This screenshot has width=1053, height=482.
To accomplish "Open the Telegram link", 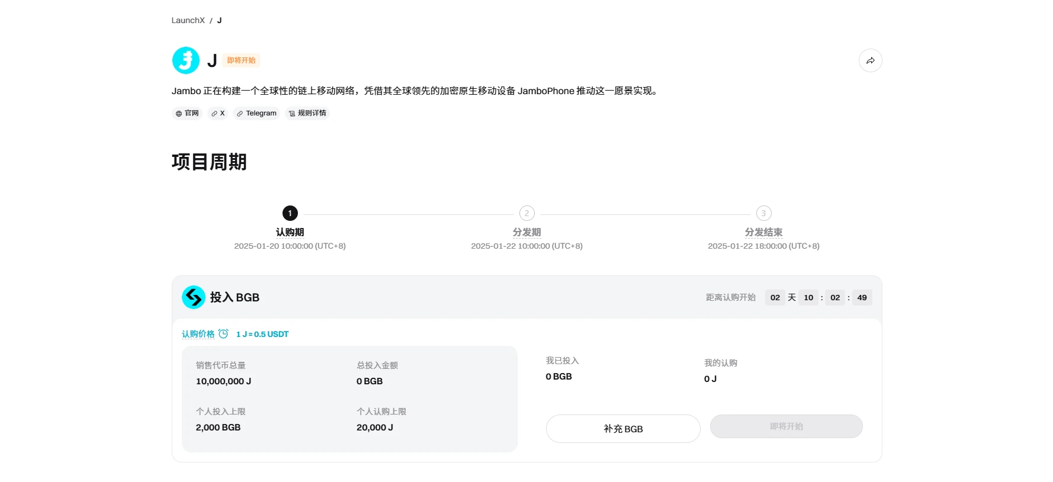I will pos(256,113).
